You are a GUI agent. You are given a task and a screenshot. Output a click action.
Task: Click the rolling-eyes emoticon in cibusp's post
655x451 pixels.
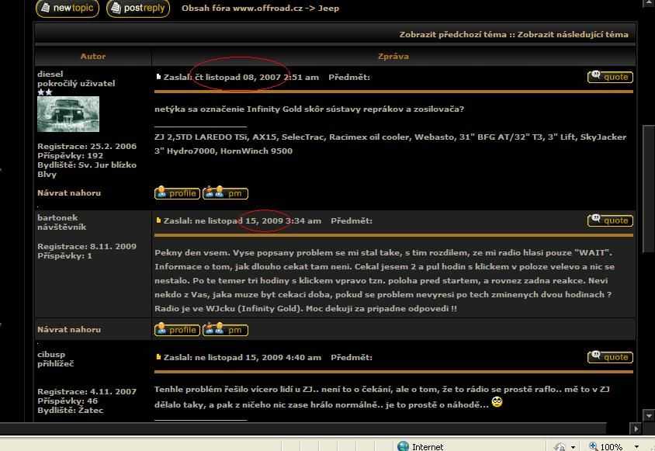coord(497,402)
